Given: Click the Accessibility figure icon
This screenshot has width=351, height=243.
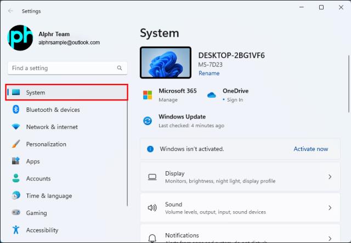Looking at the screenshot, I should coord(16,230).
